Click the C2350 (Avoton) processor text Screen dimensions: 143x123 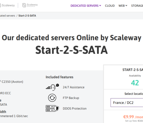point(12,82)
